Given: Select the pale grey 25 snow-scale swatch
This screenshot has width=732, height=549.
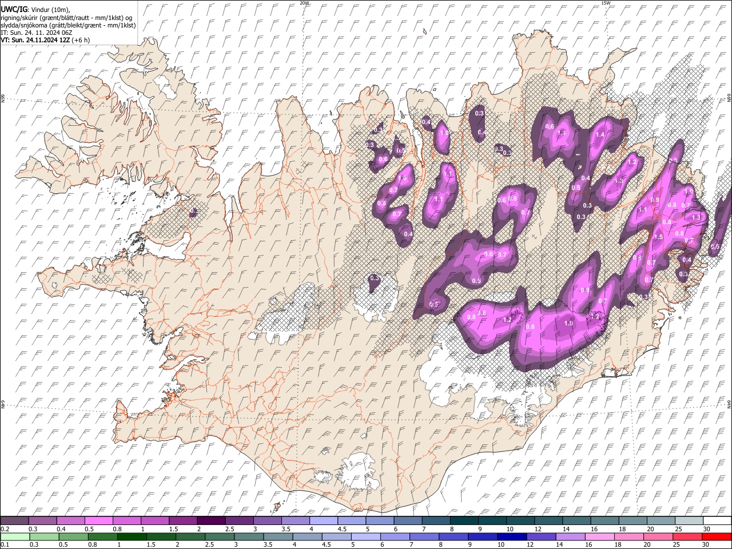Looking at the screenshot, I should (x=689, y=520).
